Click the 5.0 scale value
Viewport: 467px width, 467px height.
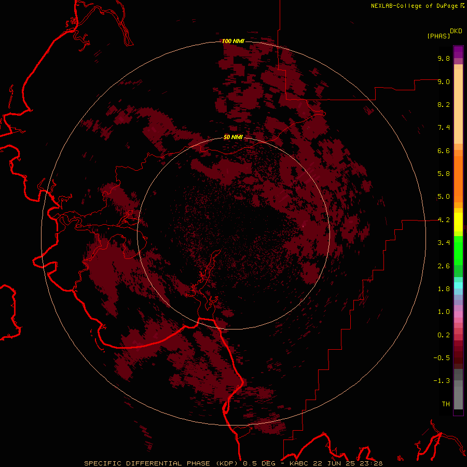pos(444,197)
